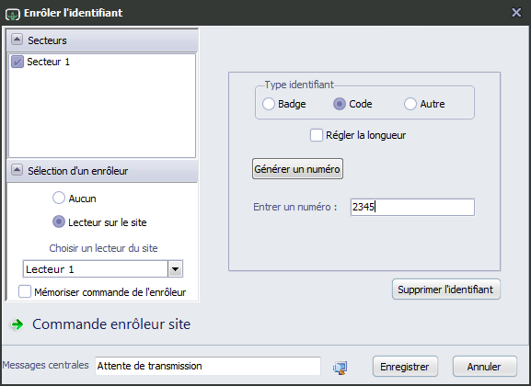531x386 pixels.
Task: Click the central connection monitor icon
Action: tap(340, 368)
